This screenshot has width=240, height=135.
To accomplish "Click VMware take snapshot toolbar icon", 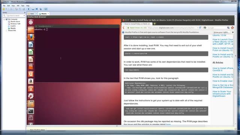I will pos(16,9).
